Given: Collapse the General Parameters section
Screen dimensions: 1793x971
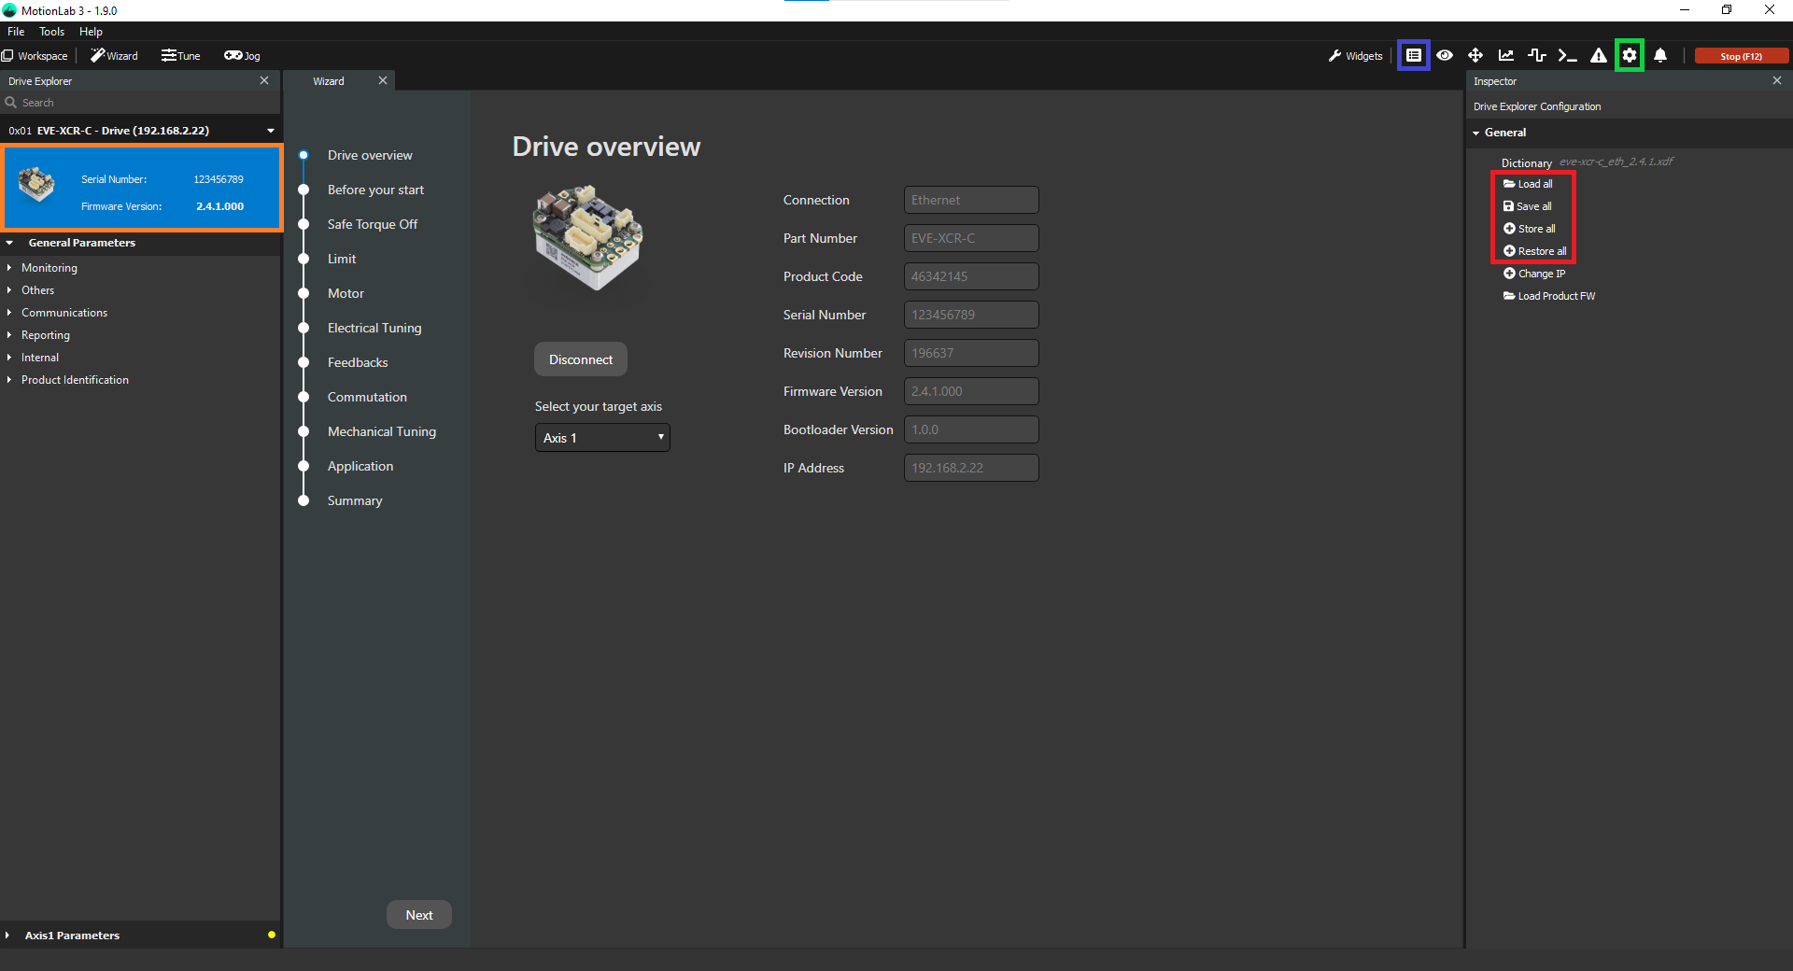Looking at the screenshot, I should (9, 243).
